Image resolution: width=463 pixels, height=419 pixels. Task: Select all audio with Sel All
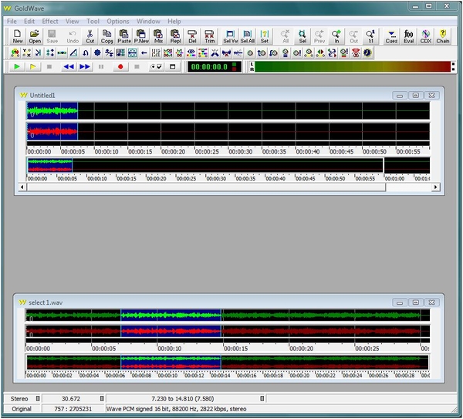(x=248, y=36)
